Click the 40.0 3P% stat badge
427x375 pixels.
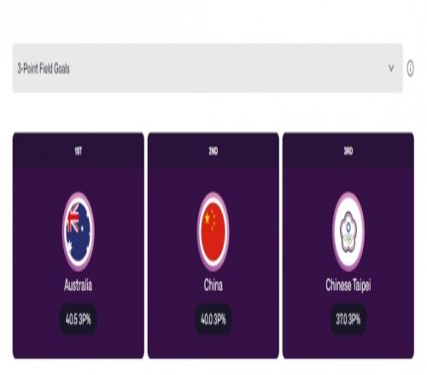[x=213, y=320]
